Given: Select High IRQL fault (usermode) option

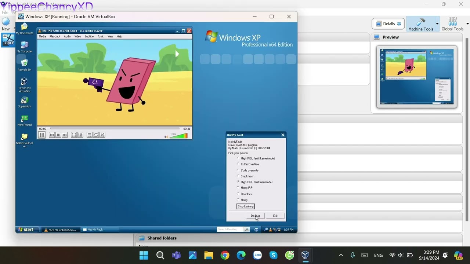Looking at the screenshot, I should point(255,182).
